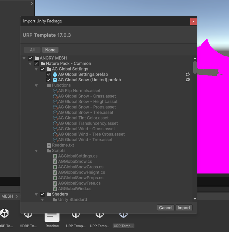Collapse the Nature Pack - Common node
The height and width of the screenshot is (232, 229).
coord(30,64)
